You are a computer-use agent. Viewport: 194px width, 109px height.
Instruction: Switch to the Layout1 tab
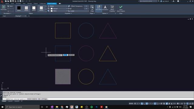click(x=10, y=101)
